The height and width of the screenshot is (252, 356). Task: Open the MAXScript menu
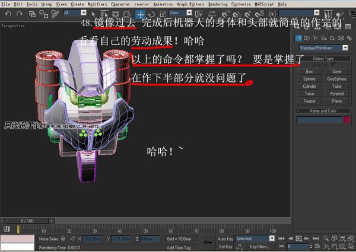[x=264, y=4]
